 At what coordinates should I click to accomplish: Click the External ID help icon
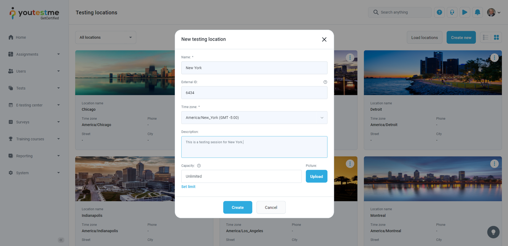(325, 82)
